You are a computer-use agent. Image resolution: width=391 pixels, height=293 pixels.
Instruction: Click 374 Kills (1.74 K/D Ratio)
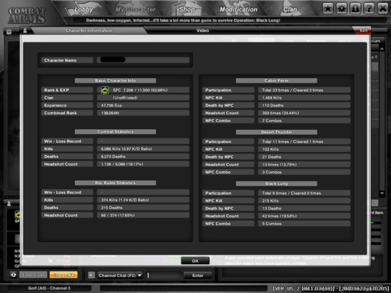click(125, 200)
